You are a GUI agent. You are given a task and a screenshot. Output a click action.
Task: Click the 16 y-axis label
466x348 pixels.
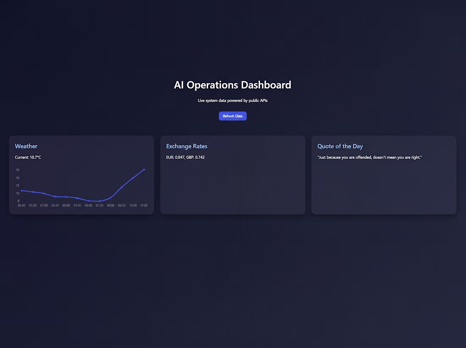click(x=17, y=170)
